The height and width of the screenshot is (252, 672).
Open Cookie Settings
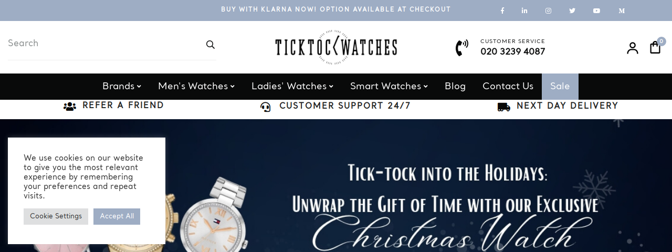click(56, 216)
